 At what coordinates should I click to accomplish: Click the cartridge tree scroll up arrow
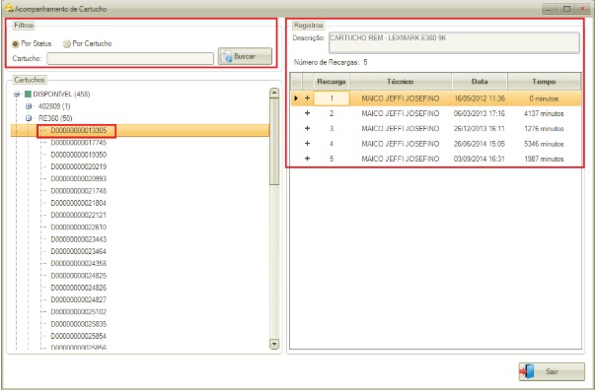[274, 93]
